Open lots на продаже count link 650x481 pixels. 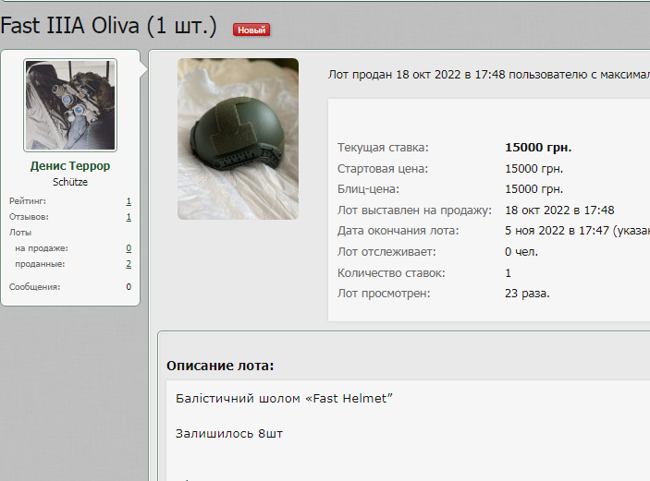coord(129,248)
